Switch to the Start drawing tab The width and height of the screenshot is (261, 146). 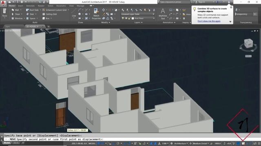tap(7, 26)
